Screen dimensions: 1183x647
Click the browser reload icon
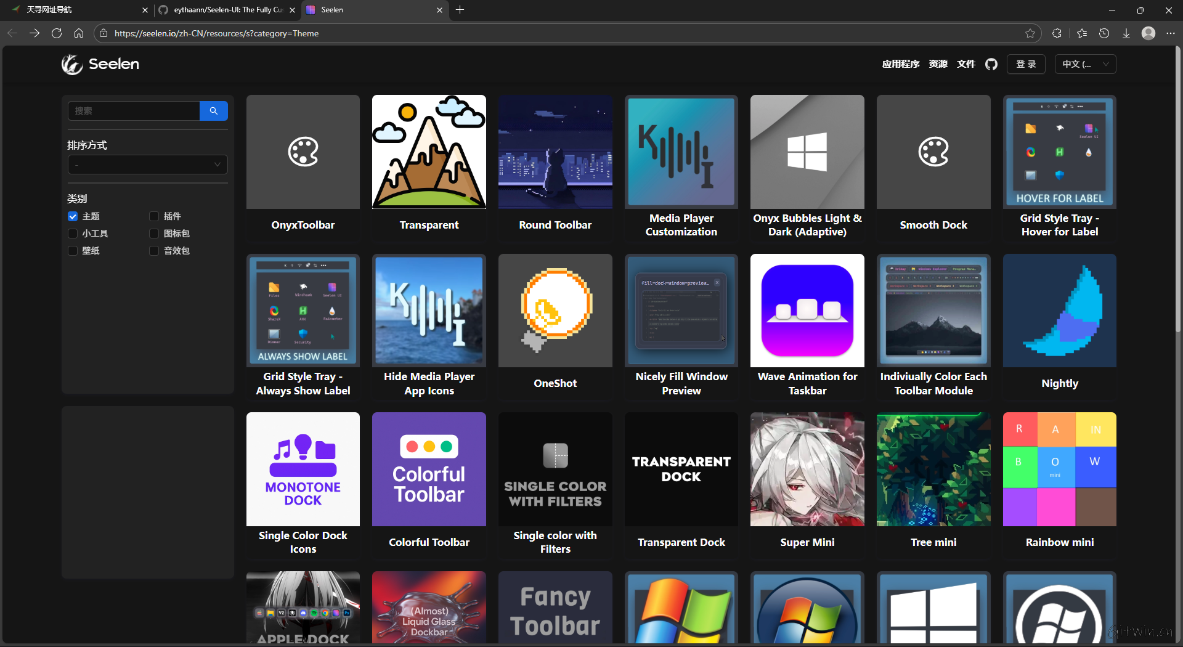coord(56,33)
